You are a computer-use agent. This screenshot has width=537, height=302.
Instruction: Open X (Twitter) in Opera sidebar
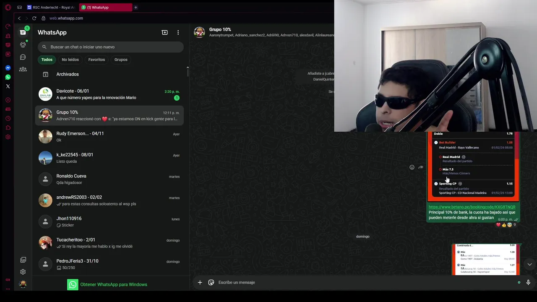tap(8, 86)
